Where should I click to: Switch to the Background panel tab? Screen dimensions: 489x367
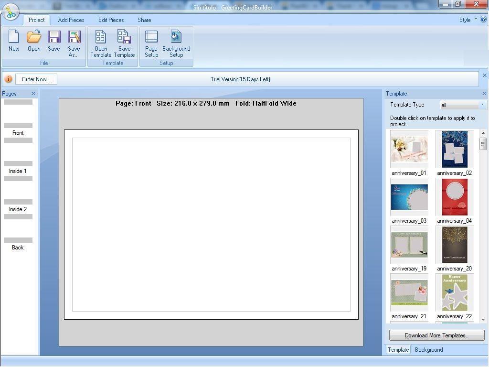click(x=428, y=349)
